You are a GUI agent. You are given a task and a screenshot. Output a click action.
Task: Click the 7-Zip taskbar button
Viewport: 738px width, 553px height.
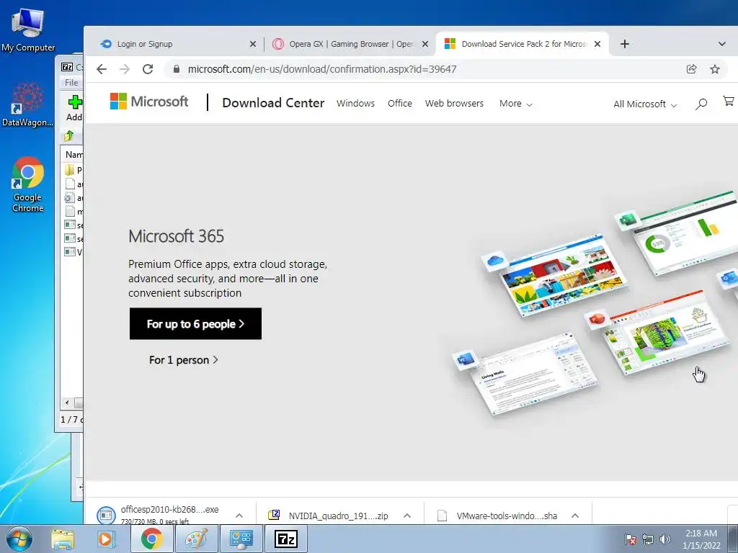point(286,539)
